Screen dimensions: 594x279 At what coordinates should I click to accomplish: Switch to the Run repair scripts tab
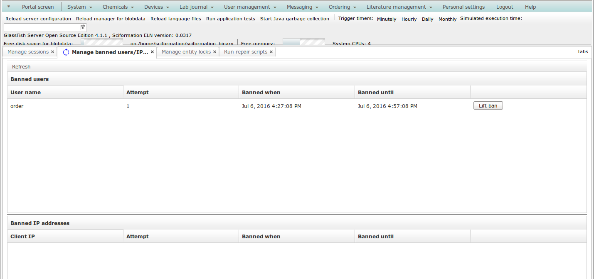[x=245, y=52]
